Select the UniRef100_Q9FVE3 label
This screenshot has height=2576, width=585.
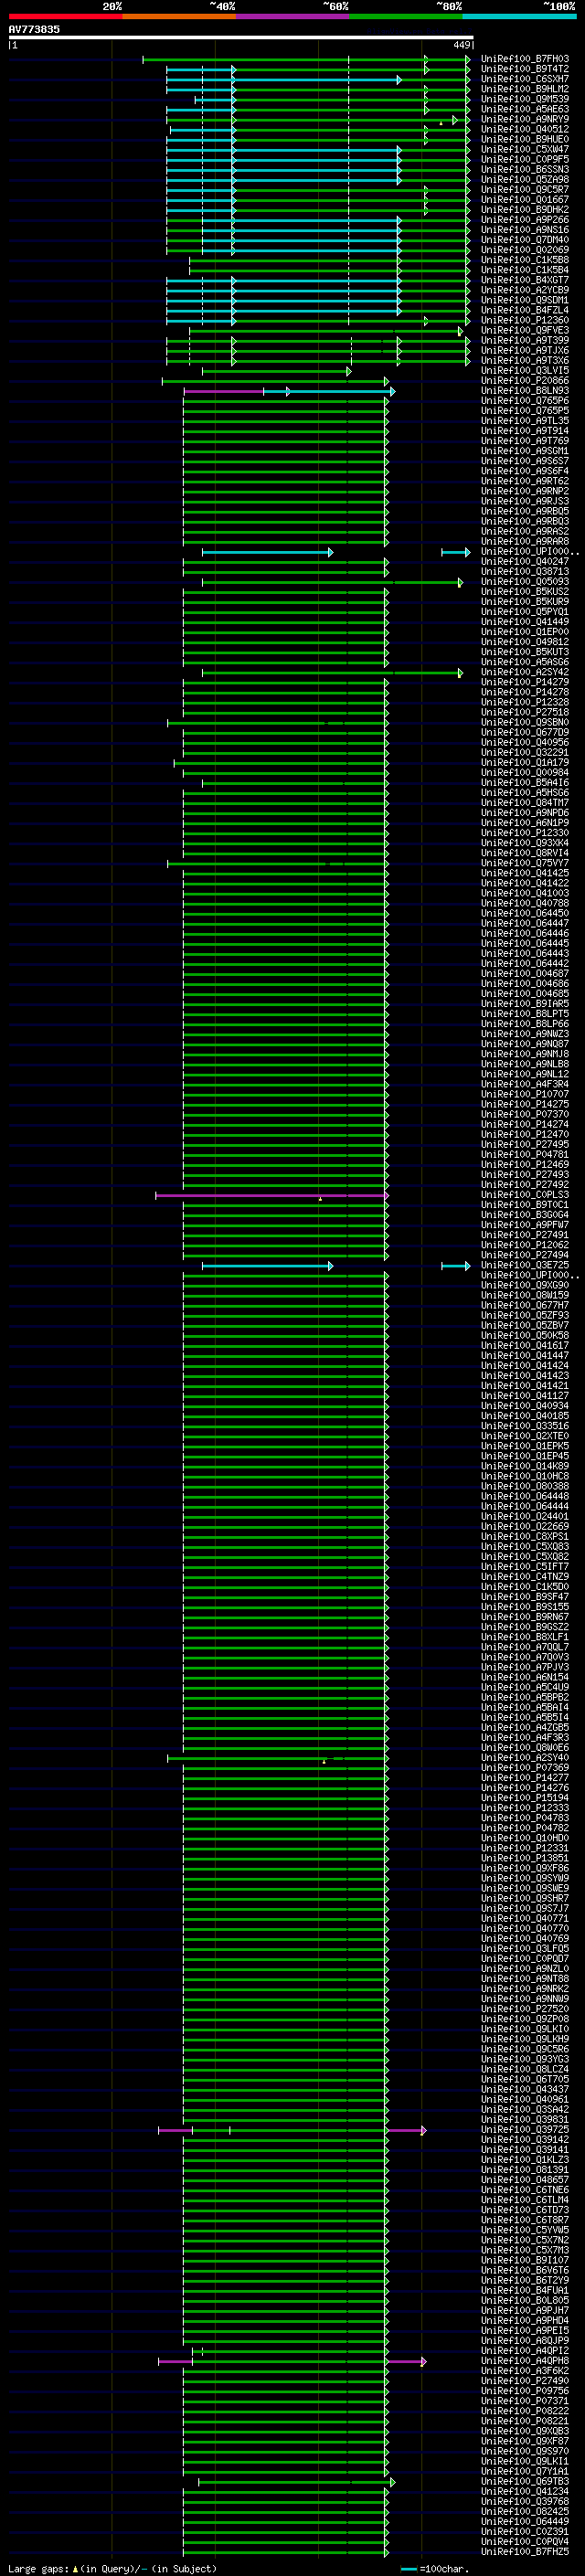[525, 330]
